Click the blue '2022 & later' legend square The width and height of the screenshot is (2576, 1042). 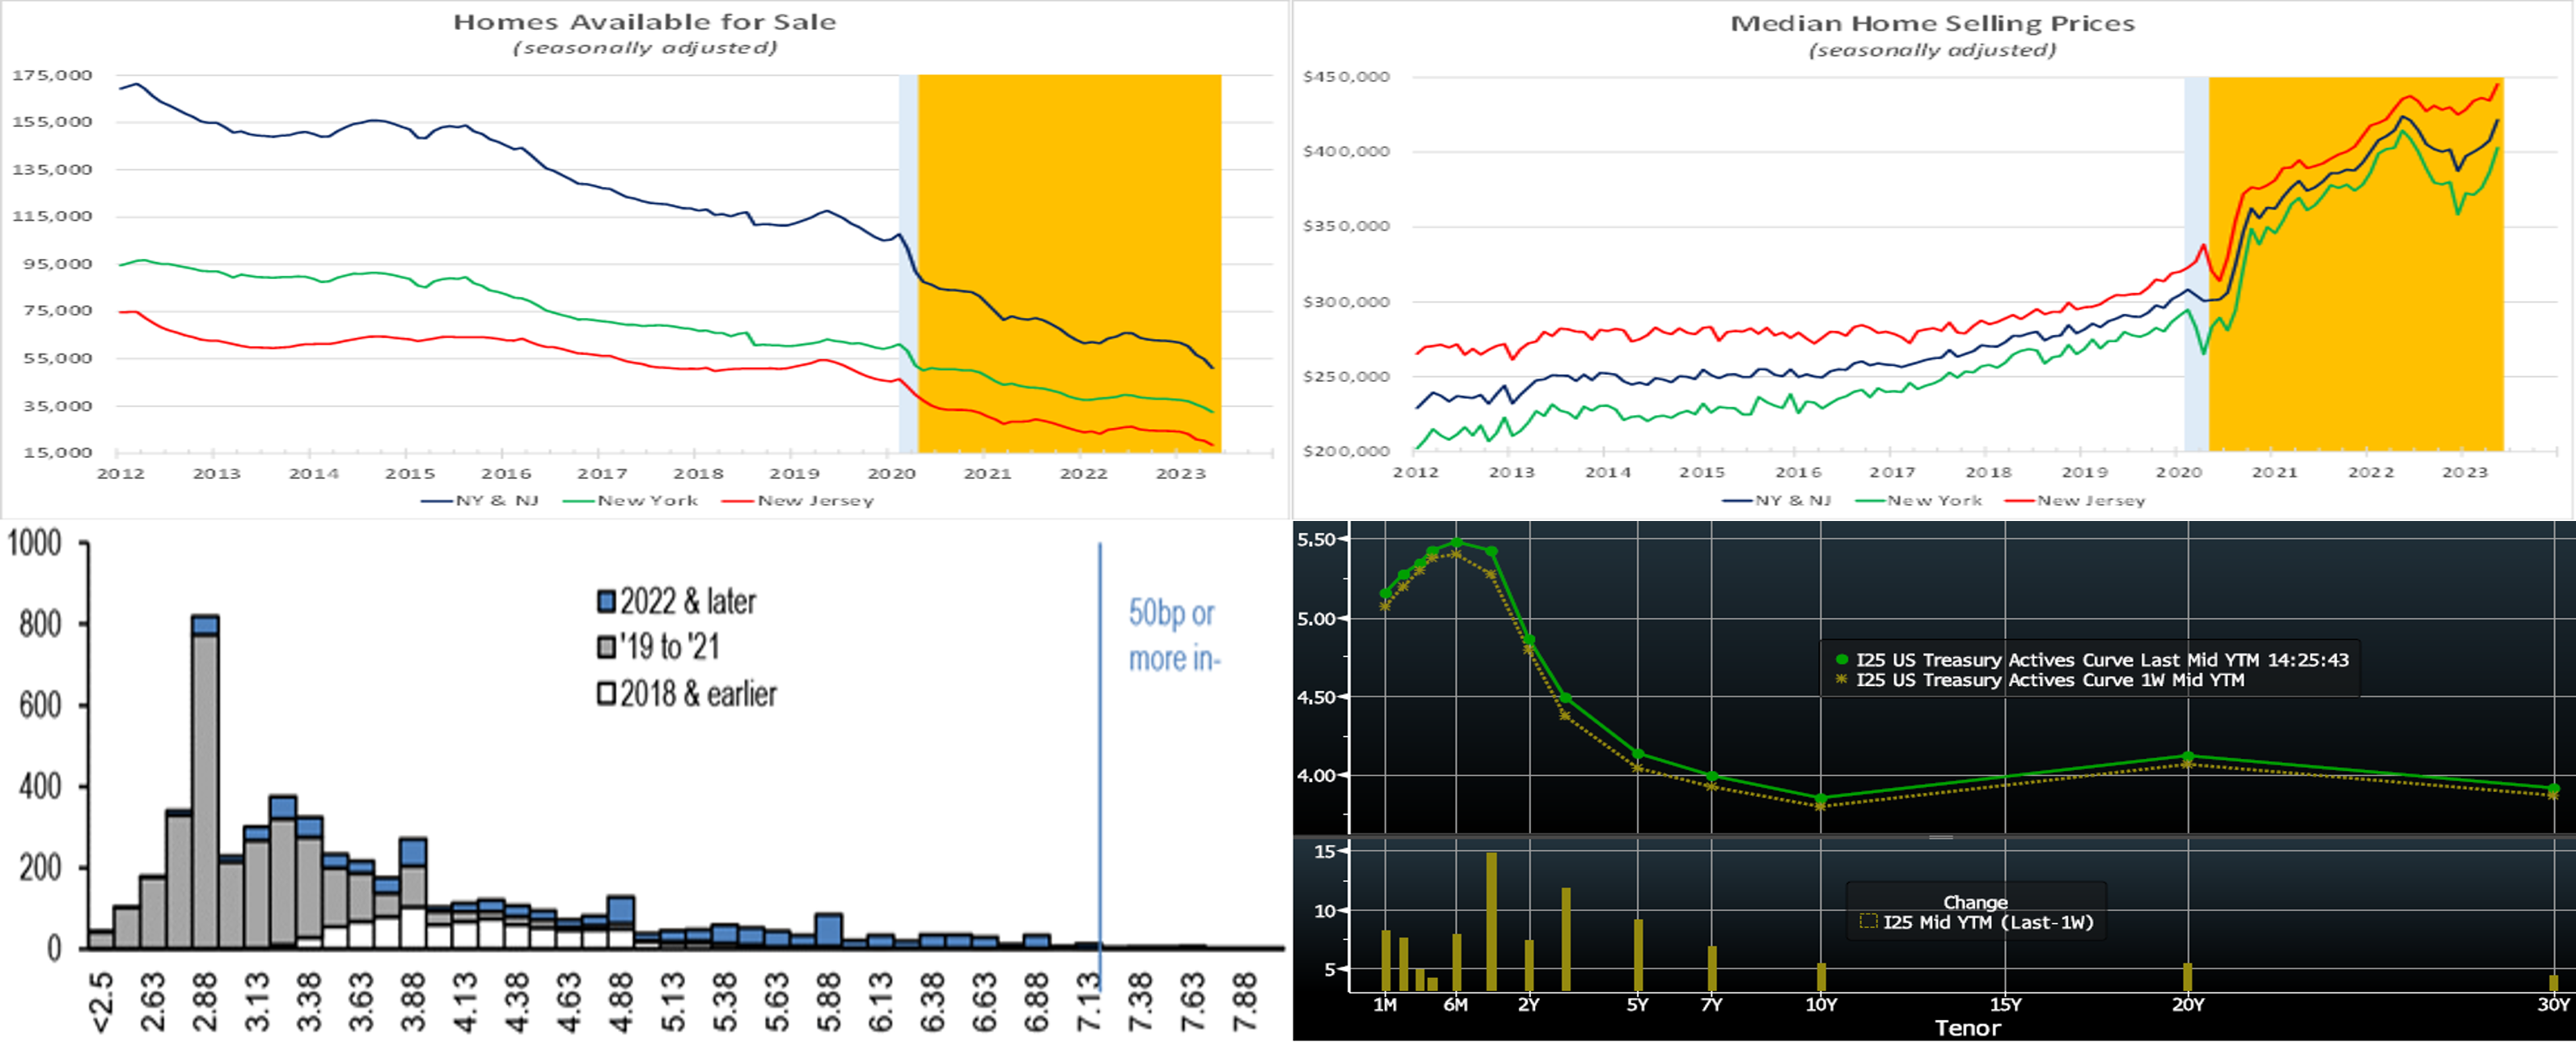(x=606, y=601)
